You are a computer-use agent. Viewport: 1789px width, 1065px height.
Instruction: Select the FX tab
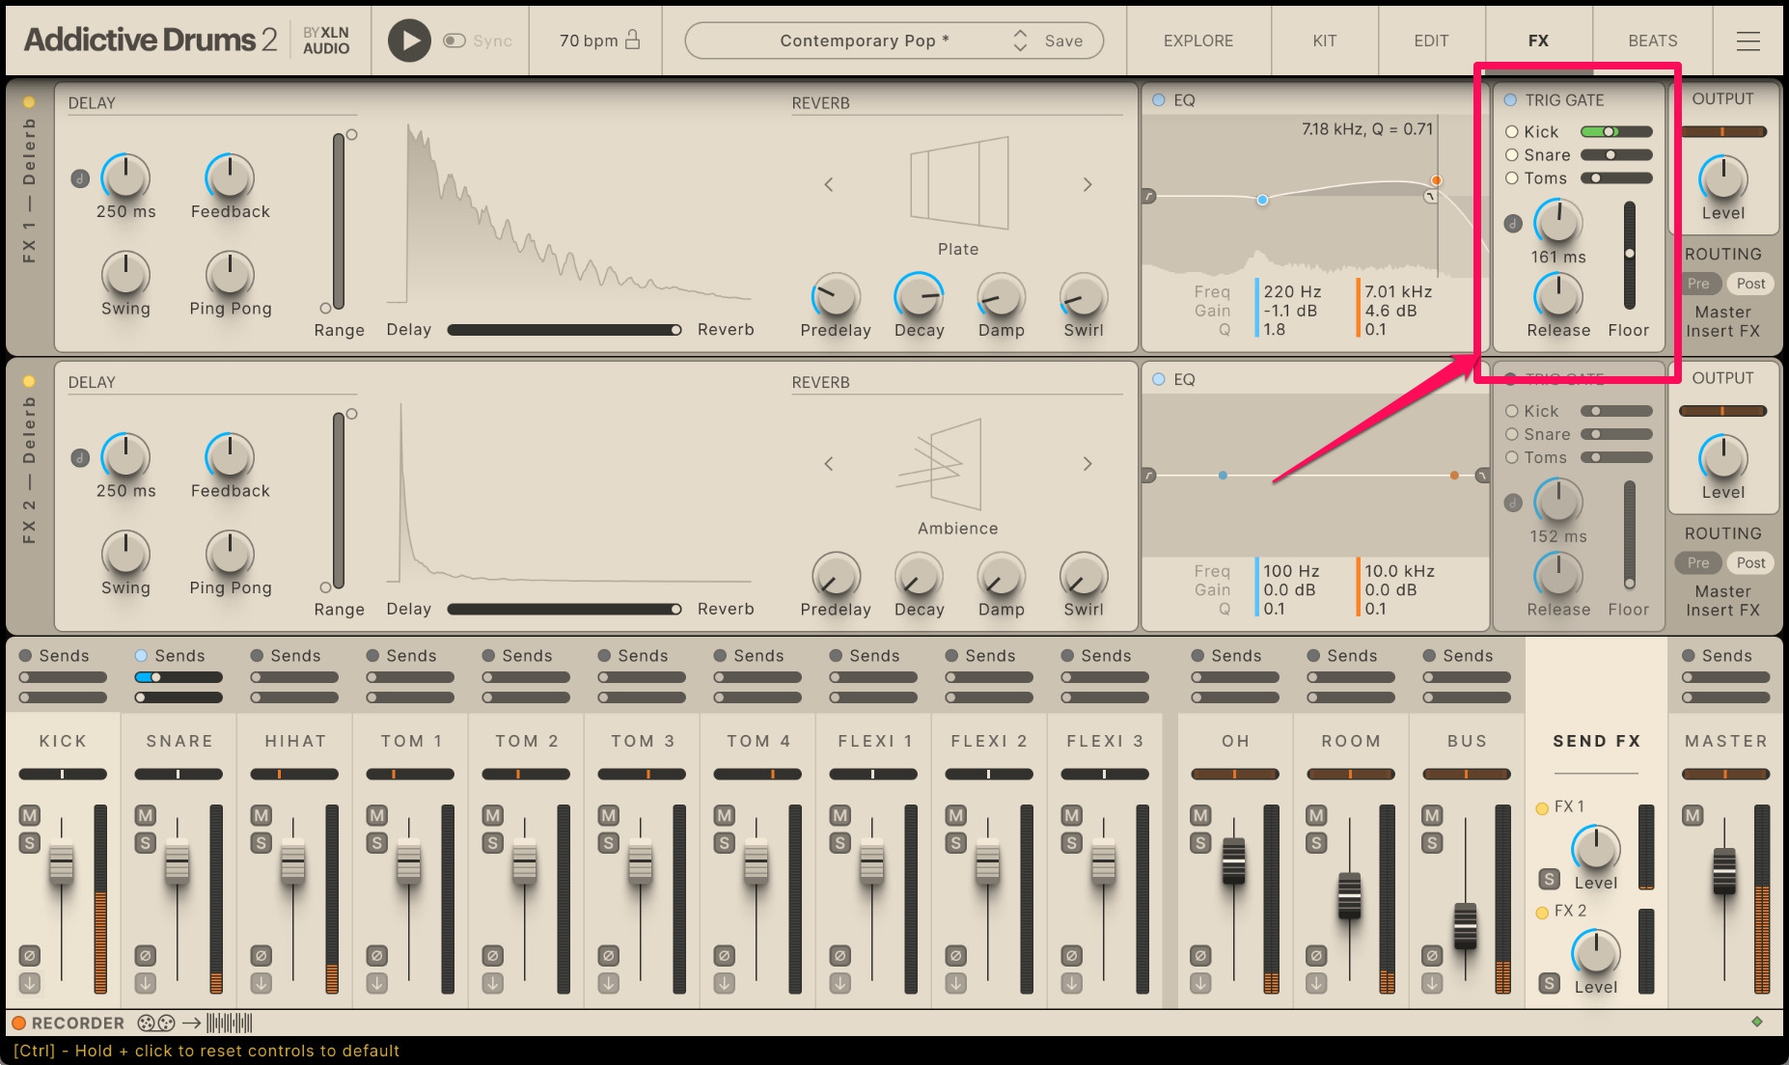pos(1538,41)
